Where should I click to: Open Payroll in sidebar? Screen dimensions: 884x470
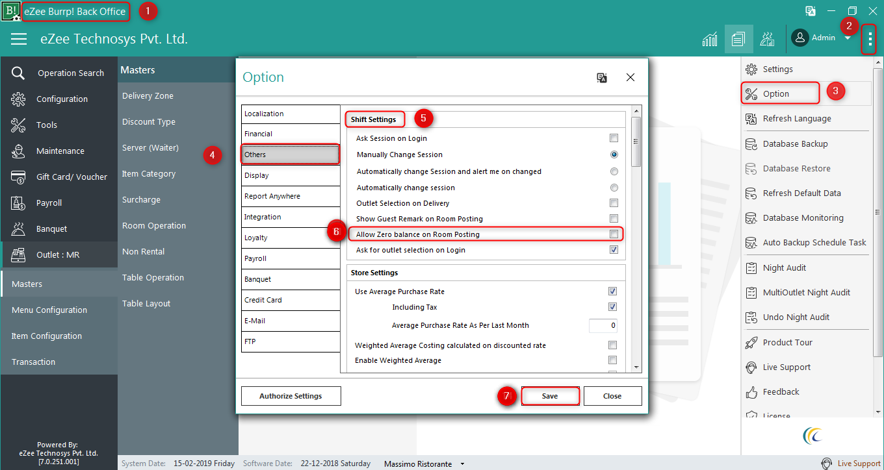[59, 203]
